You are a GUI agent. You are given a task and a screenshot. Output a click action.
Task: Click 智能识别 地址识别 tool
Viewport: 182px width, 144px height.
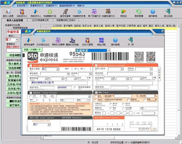(101, 42)
